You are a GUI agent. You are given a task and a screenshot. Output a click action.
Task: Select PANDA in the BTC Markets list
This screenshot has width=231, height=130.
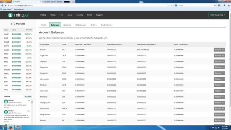18,70
